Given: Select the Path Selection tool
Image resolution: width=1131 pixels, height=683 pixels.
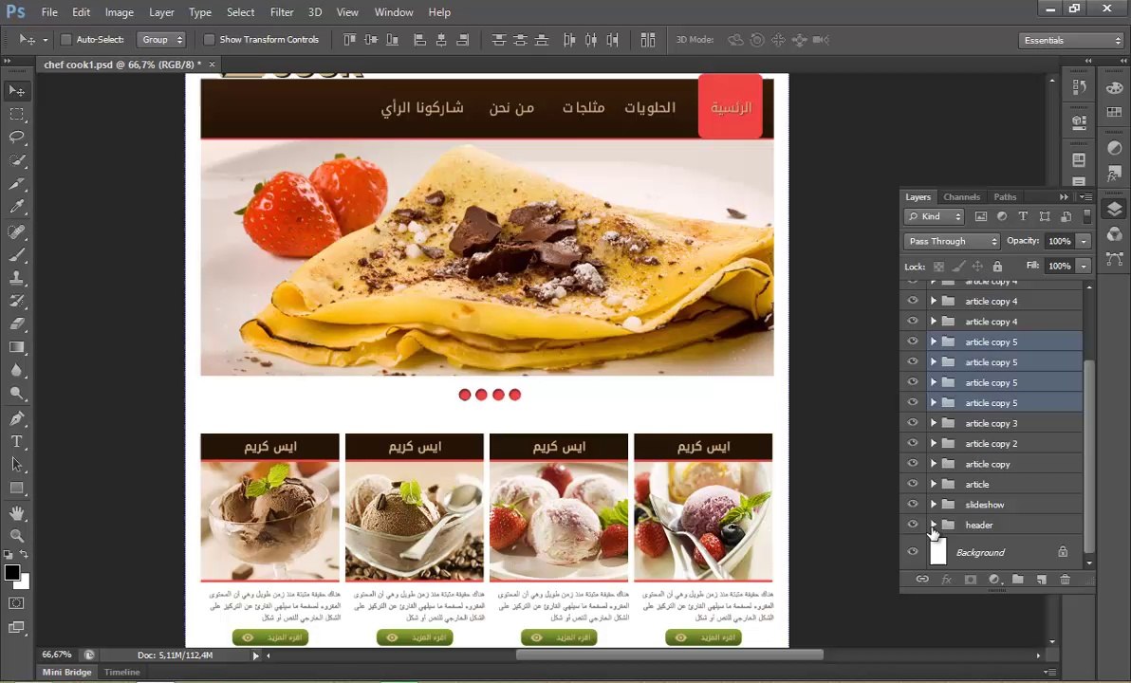Looking at the screenshot, I should (x=16, y=465).
